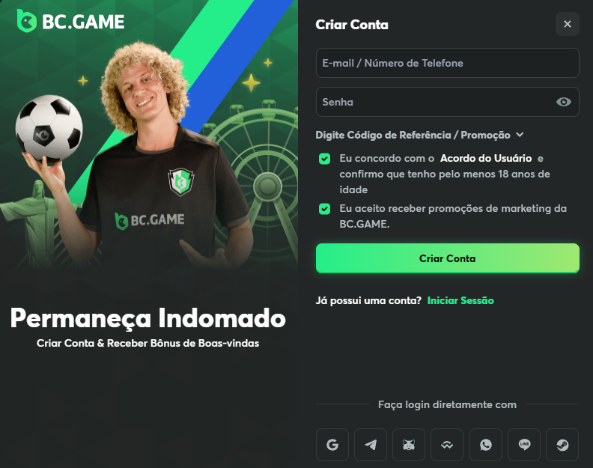Image resolution: width=593 pixels, height=468 pixels.
Task: Log in with MetaMask fox icon
Action: [x=409, y=445]
